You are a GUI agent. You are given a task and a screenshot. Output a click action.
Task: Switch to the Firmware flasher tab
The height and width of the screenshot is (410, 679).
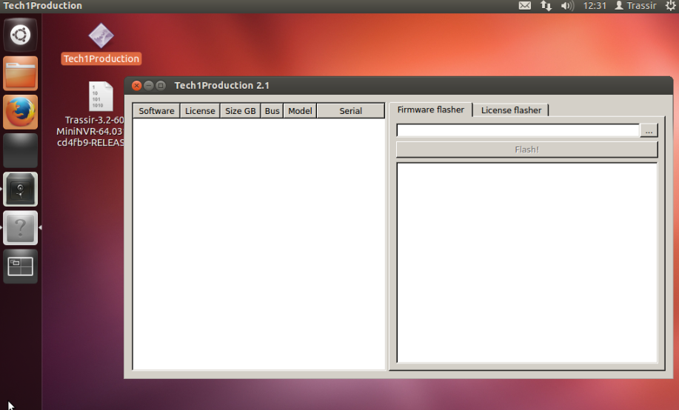(430, 110)
